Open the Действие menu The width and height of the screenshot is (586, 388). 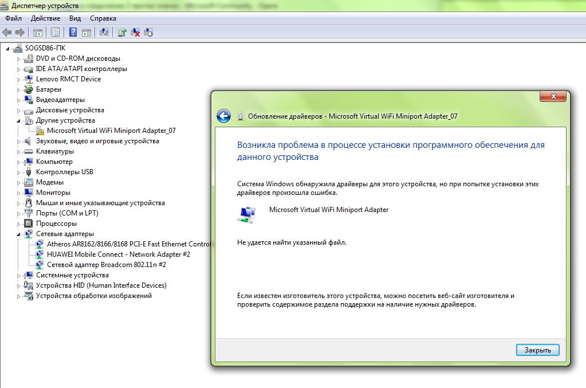(45, 18)
